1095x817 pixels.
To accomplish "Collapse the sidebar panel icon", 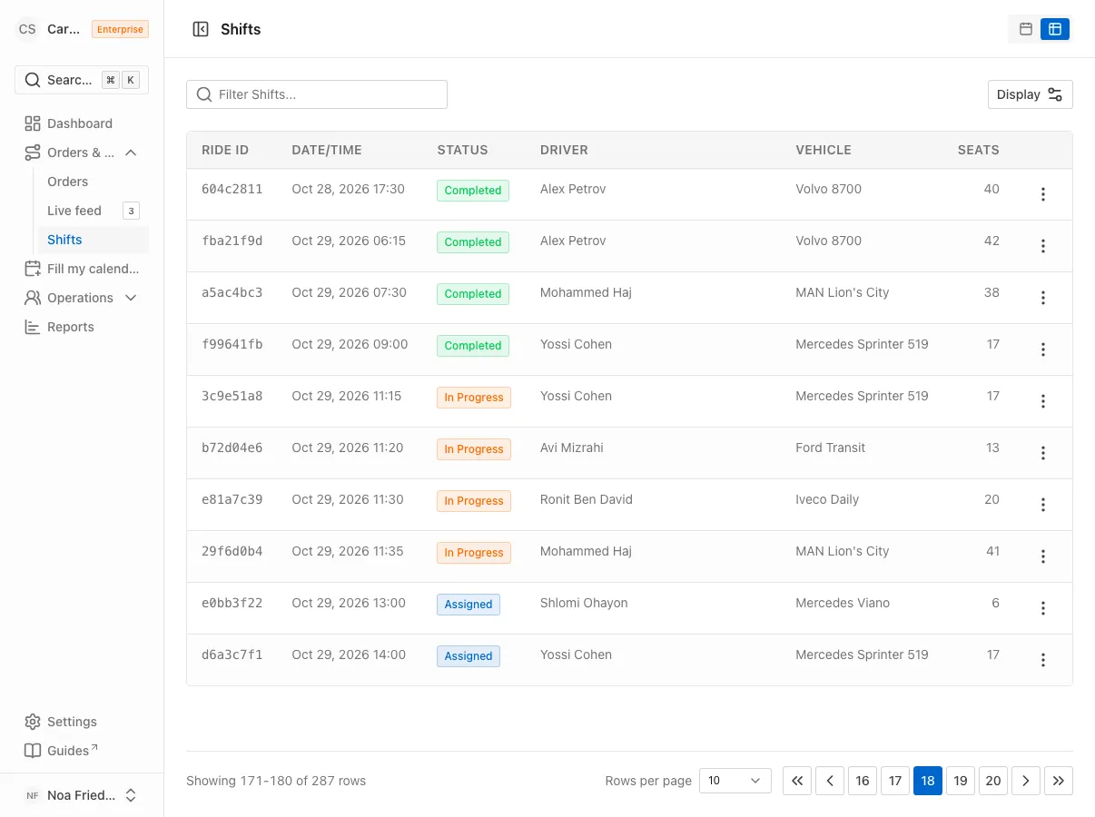I will pos(201,29).
